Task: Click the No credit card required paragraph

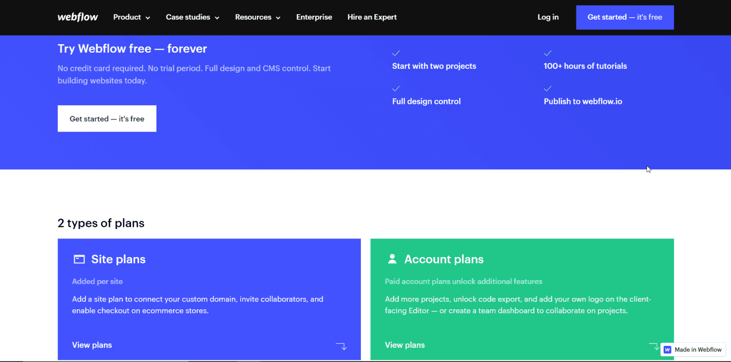Action: (x=194, y=75)
